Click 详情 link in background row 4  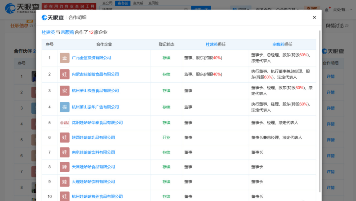pos(331,124)
